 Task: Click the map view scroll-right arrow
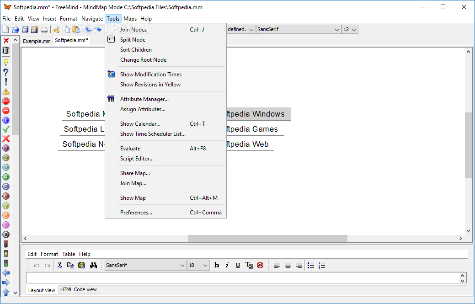[x=461, y=238]
